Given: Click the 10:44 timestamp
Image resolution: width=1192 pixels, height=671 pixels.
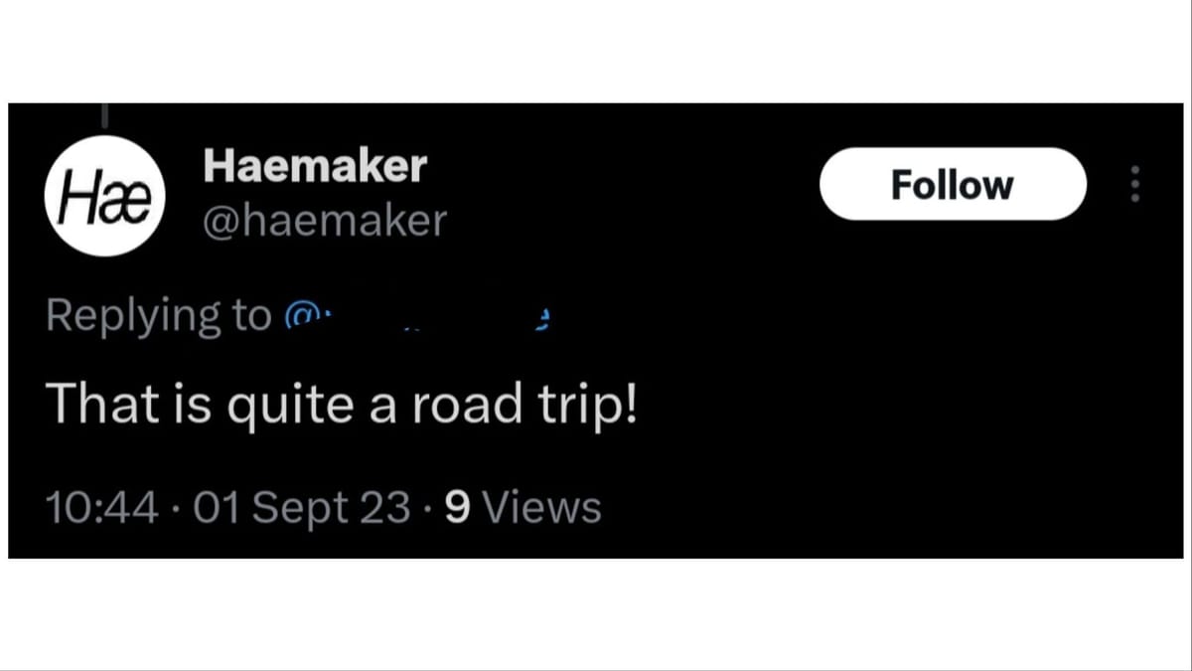Looking at the screenshot, I should 102,507.
